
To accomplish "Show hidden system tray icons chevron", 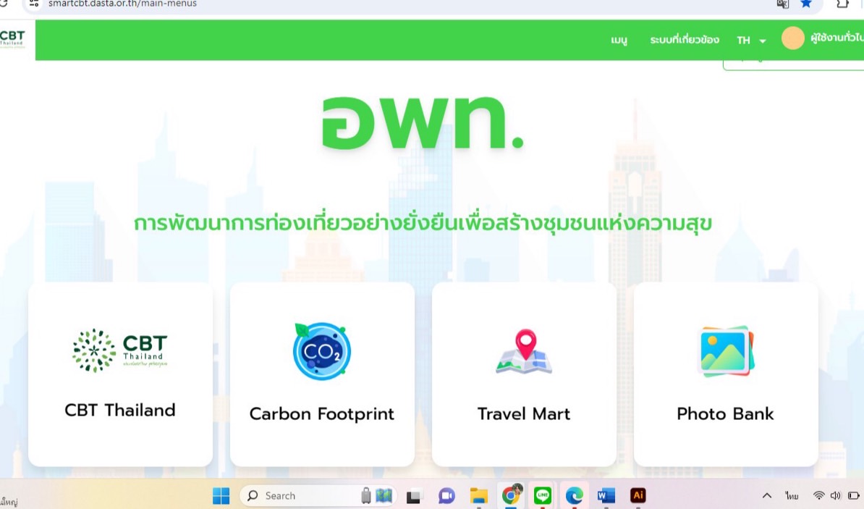I will tap(766, 496).
